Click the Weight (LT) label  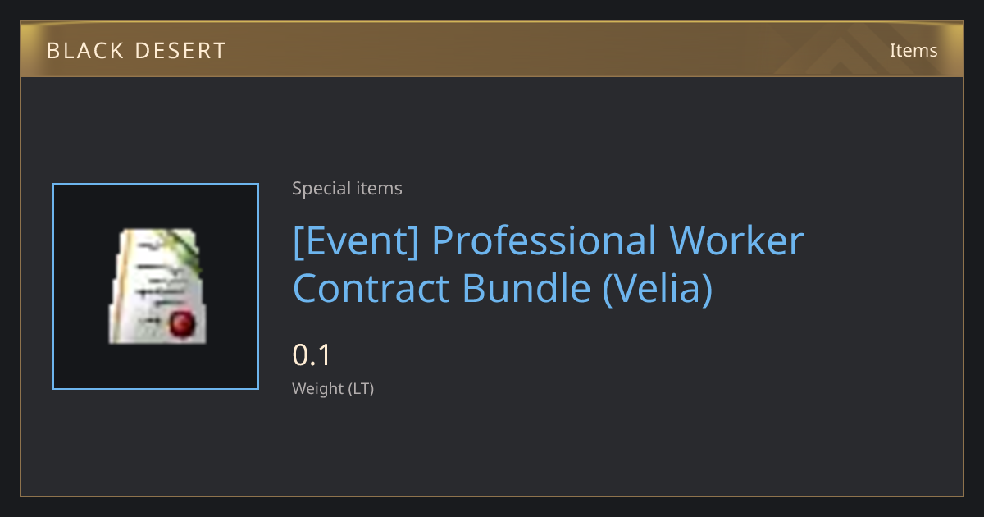pos(333,389)
